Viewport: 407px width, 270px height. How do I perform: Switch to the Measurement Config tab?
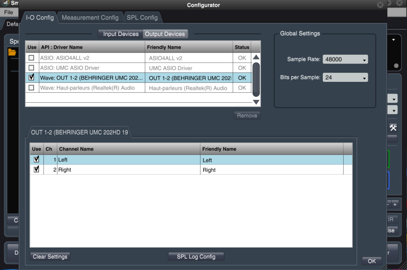coord(90,18)
